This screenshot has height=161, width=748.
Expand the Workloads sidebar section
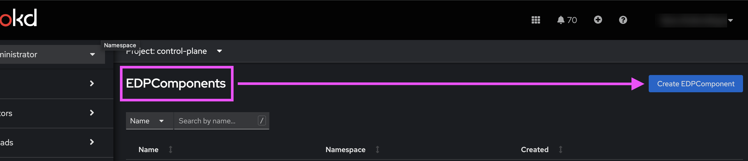57,142
